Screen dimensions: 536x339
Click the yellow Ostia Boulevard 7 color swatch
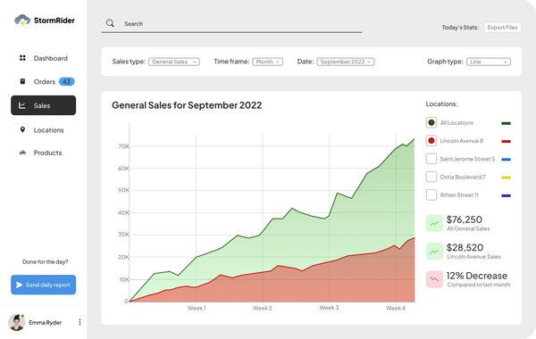tap(506, 178)
